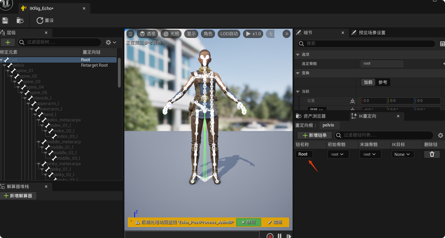Collapse the clavicle_l tree node
This screenshot has height=238, width=445.
(x=25, y=98)
